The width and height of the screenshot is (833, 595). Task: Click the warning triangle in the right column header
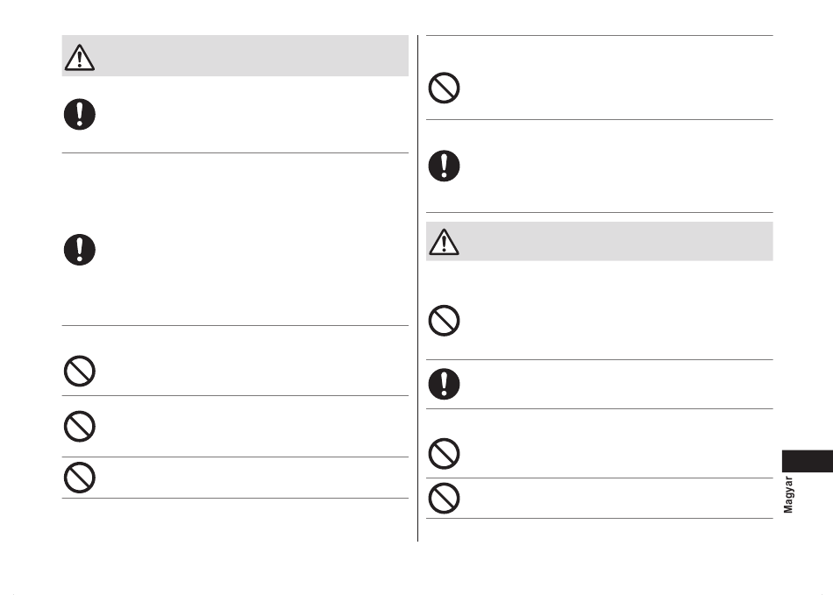tap(445, 242)
